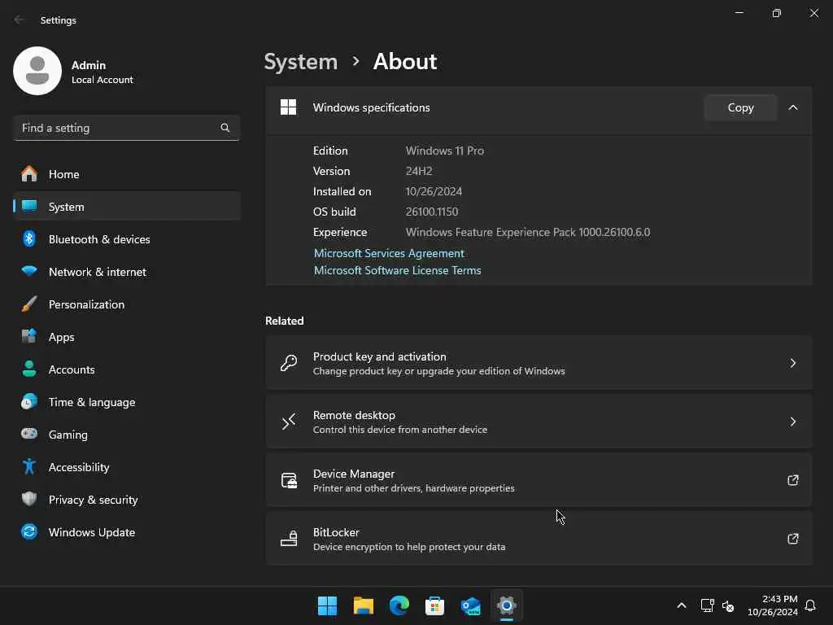Screen dimensions: 833x625
Task: Select Windows Update in the sidebar
Action: point(127,531)
